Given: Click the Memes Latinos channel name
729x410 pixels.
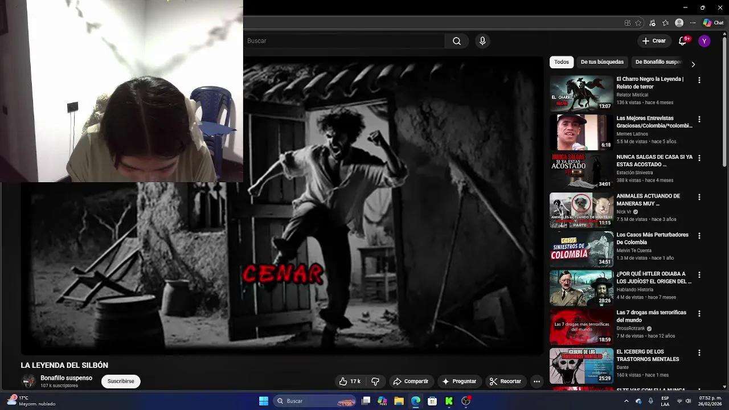Looking at the screenshot, I should (632, 134).
